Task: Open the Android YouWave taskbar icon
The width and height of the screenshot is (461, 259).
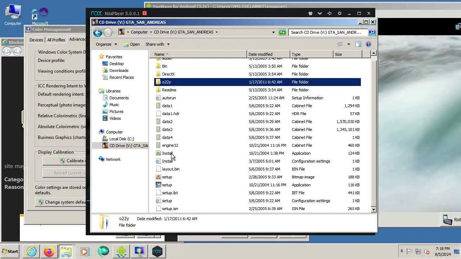Action: coord(121,251)
